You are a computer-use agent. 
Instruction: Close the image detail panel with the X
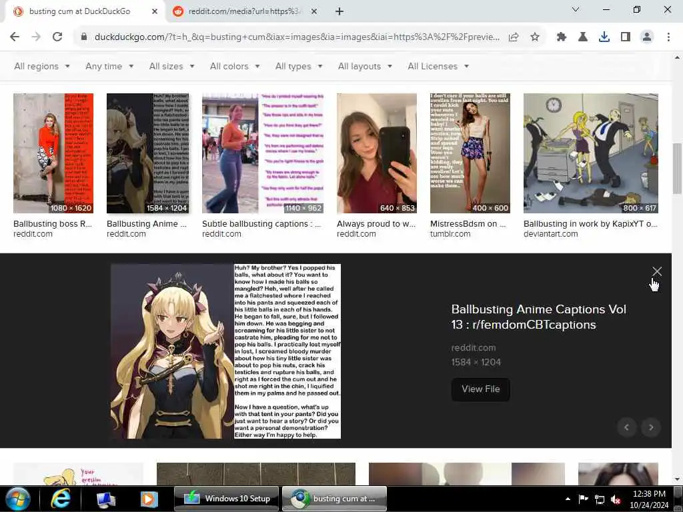(x=657, y=271)
